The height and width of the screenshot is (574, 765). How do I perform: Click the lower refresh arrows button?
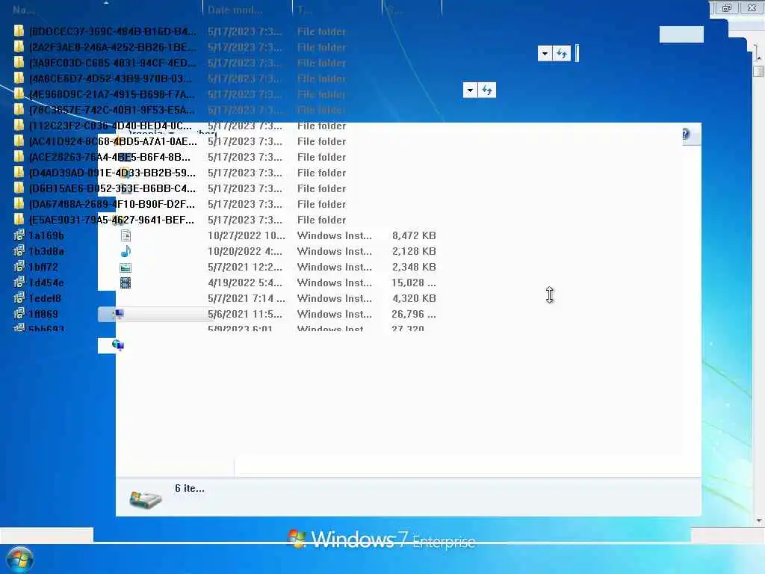(487, 90)
